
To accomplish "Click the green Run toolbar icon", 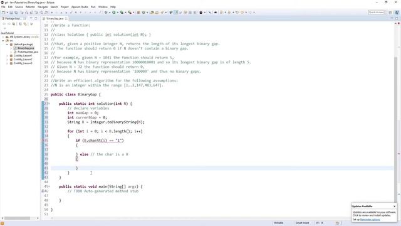I will (x=114, y=13).
